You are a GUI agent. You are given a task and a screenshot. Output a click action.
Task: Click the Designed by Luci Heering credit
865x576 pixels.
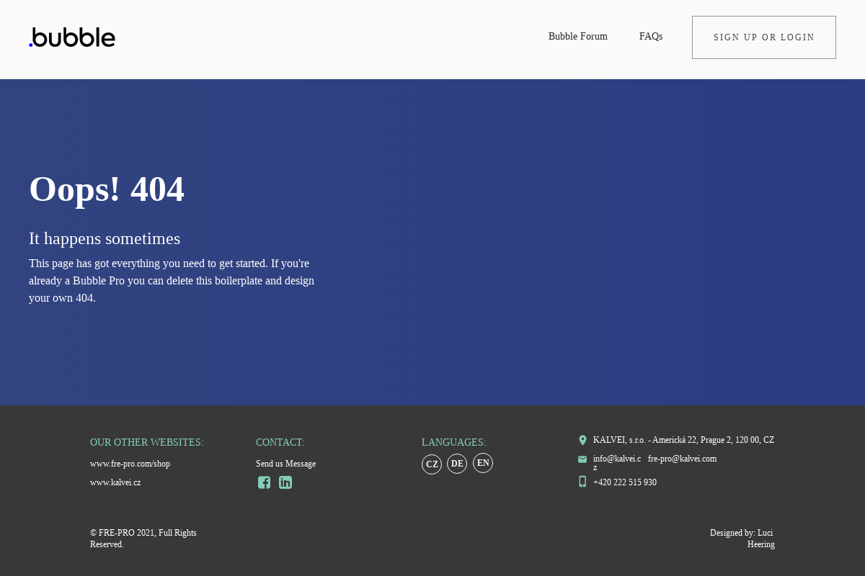742,539
